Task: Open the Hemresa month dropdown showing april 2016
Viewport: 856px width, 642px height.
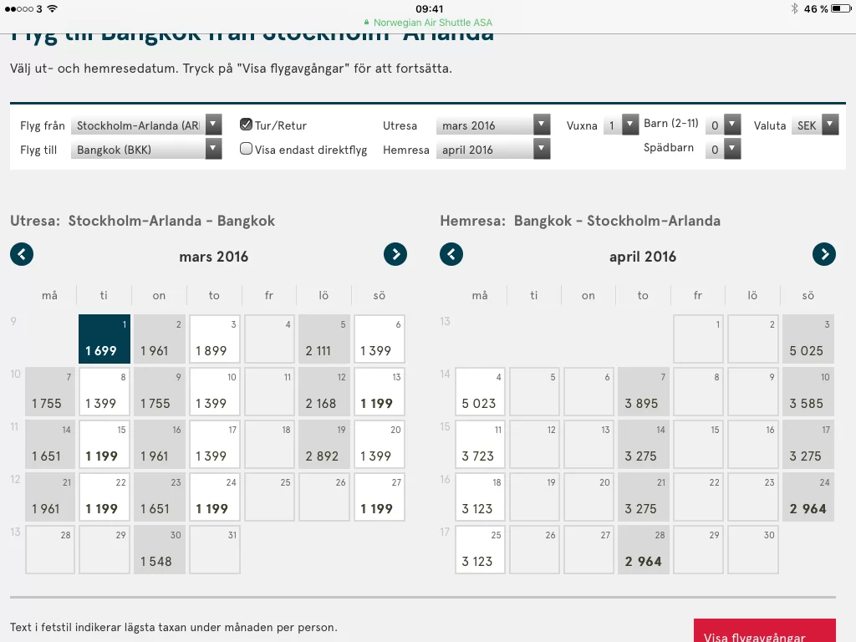Action: point(541,149)
